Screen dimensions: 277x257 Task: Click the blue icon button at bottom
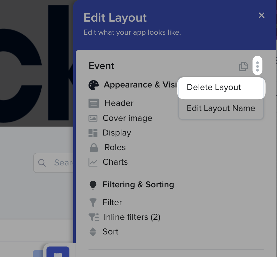click(x=58, y=252)
